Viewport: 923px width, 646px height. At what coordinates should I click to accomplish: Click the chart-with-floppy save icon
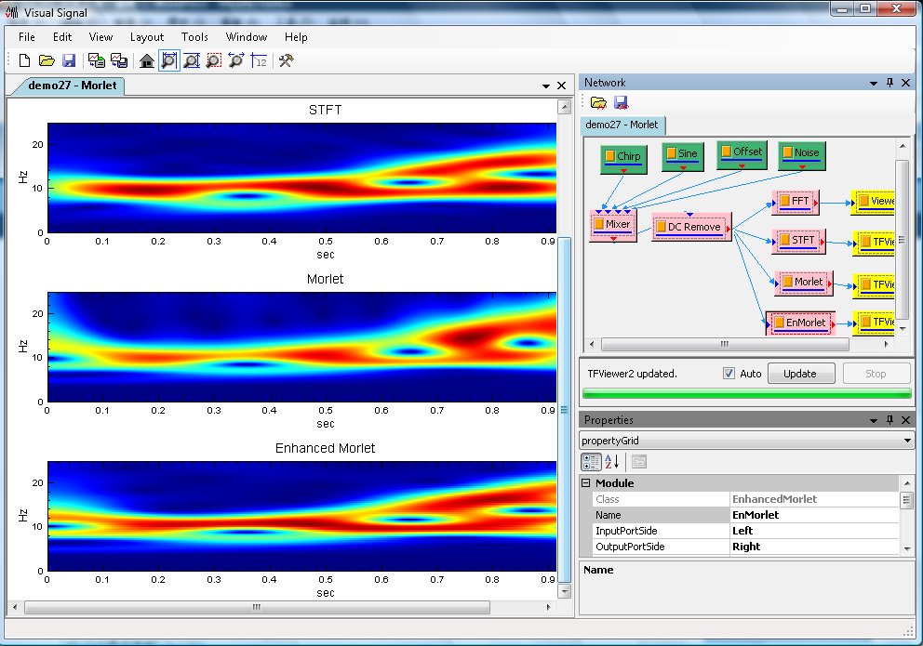pyautogui.click(x=119, y=60)
